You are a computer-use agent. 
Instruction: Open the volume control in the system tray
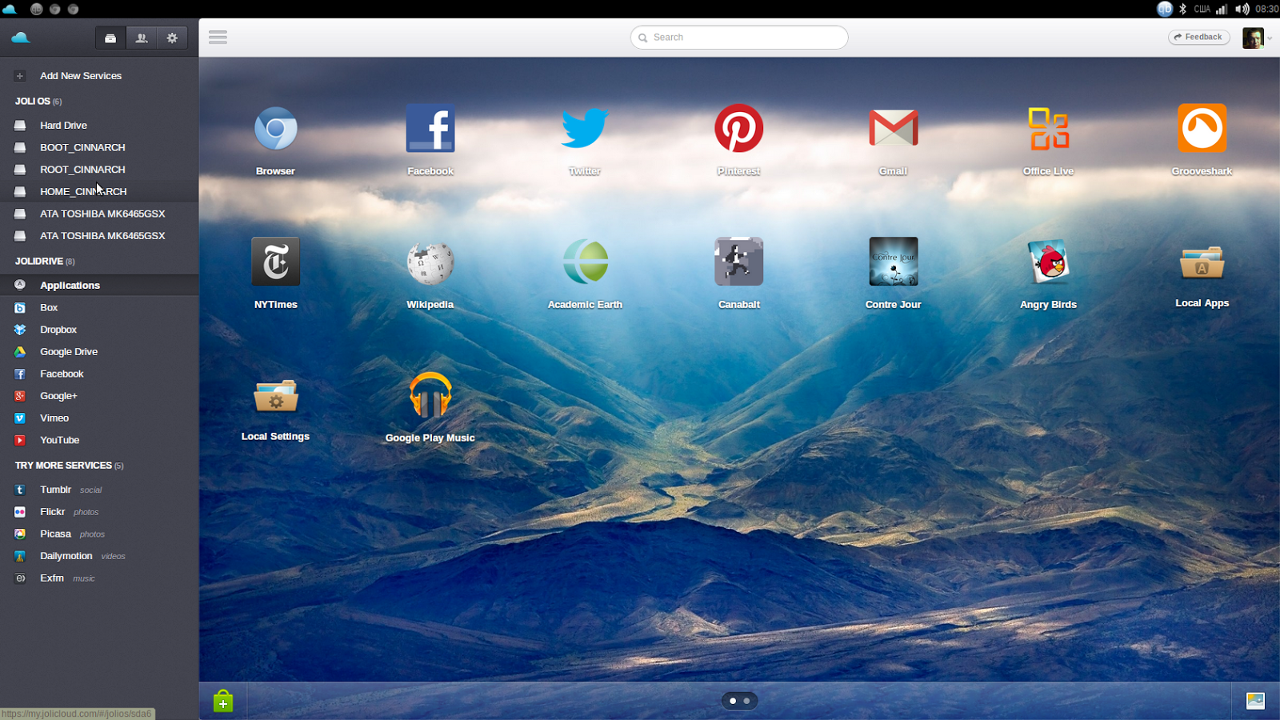tap(1242, 10)
